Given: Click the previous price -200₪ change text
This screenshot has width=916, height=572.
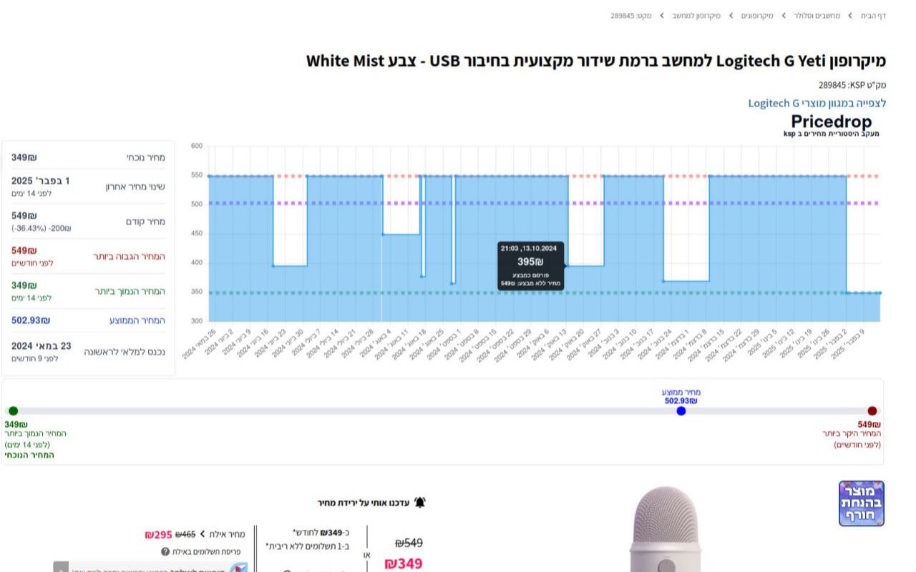Looking at the screenshot, I should point(41,228).
